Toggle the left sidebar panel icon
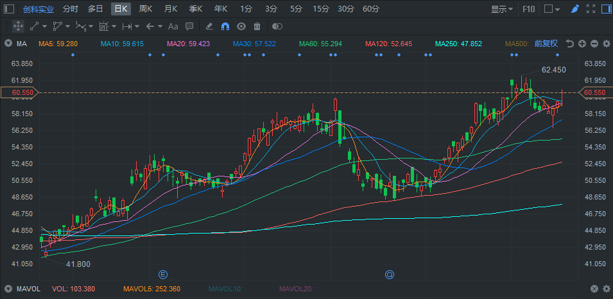This screenshot has height=299, width=613. click(x=9, y=9)
